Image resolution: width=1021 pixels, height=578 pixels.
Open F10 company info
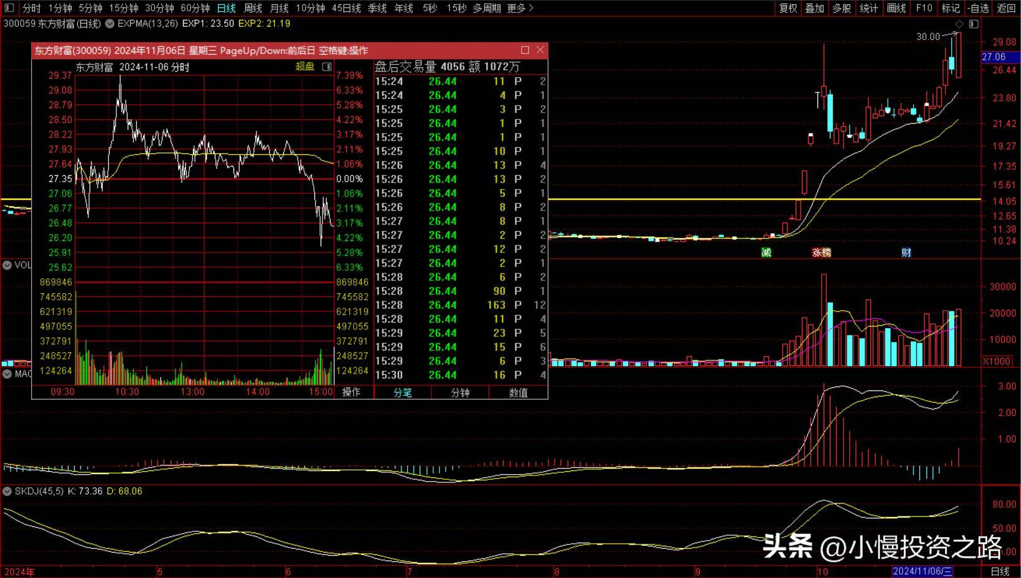pyautogui.click(x=924, y=8)
